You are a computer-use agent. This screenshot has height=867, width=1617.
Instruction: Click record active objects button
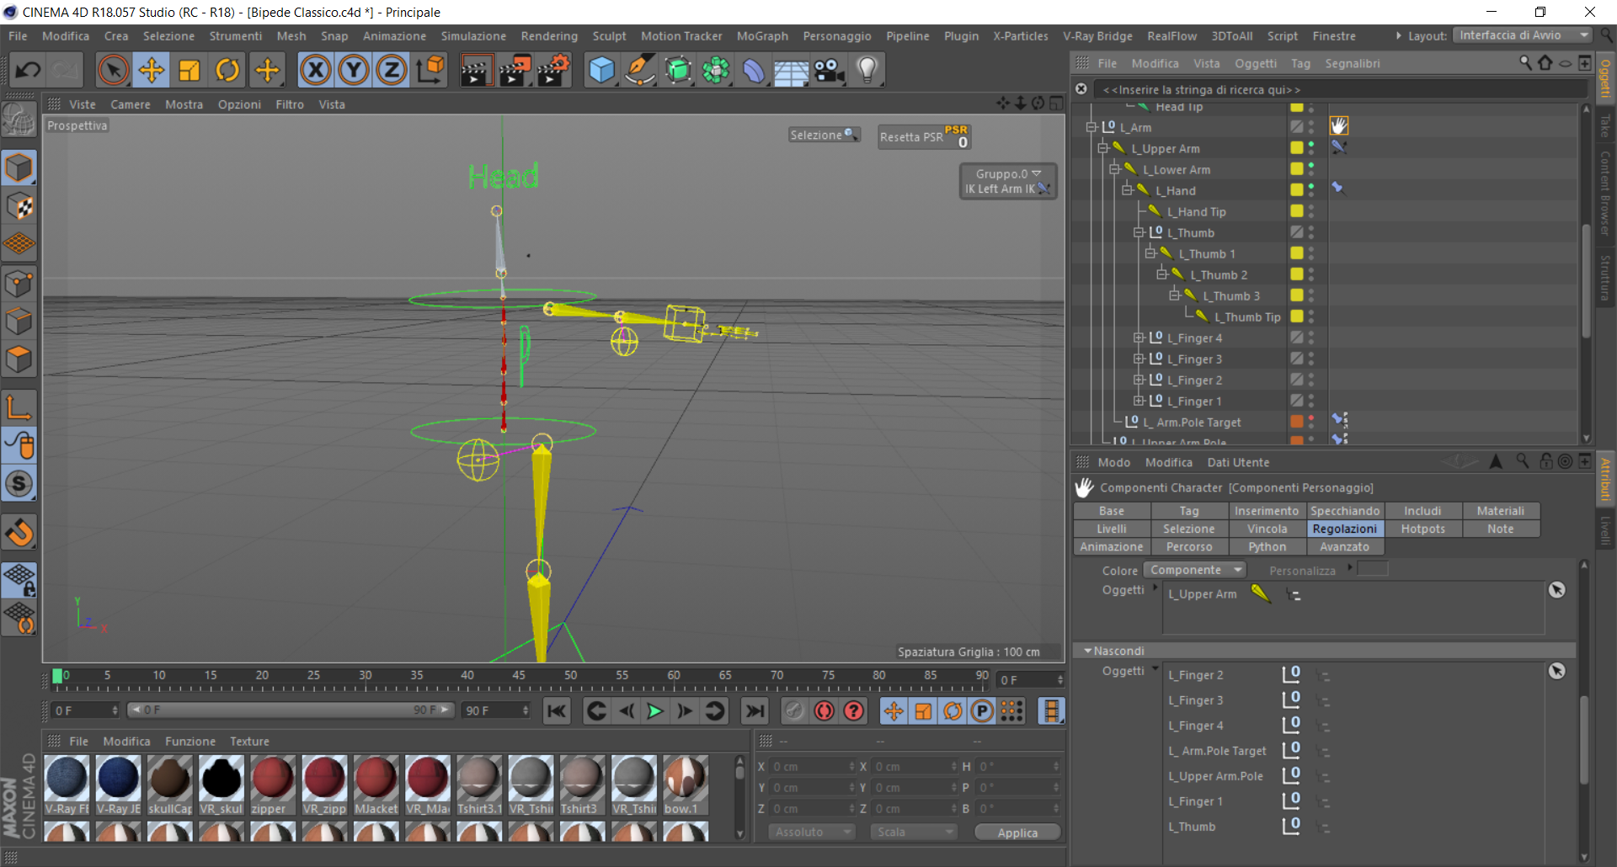[794, 711]
